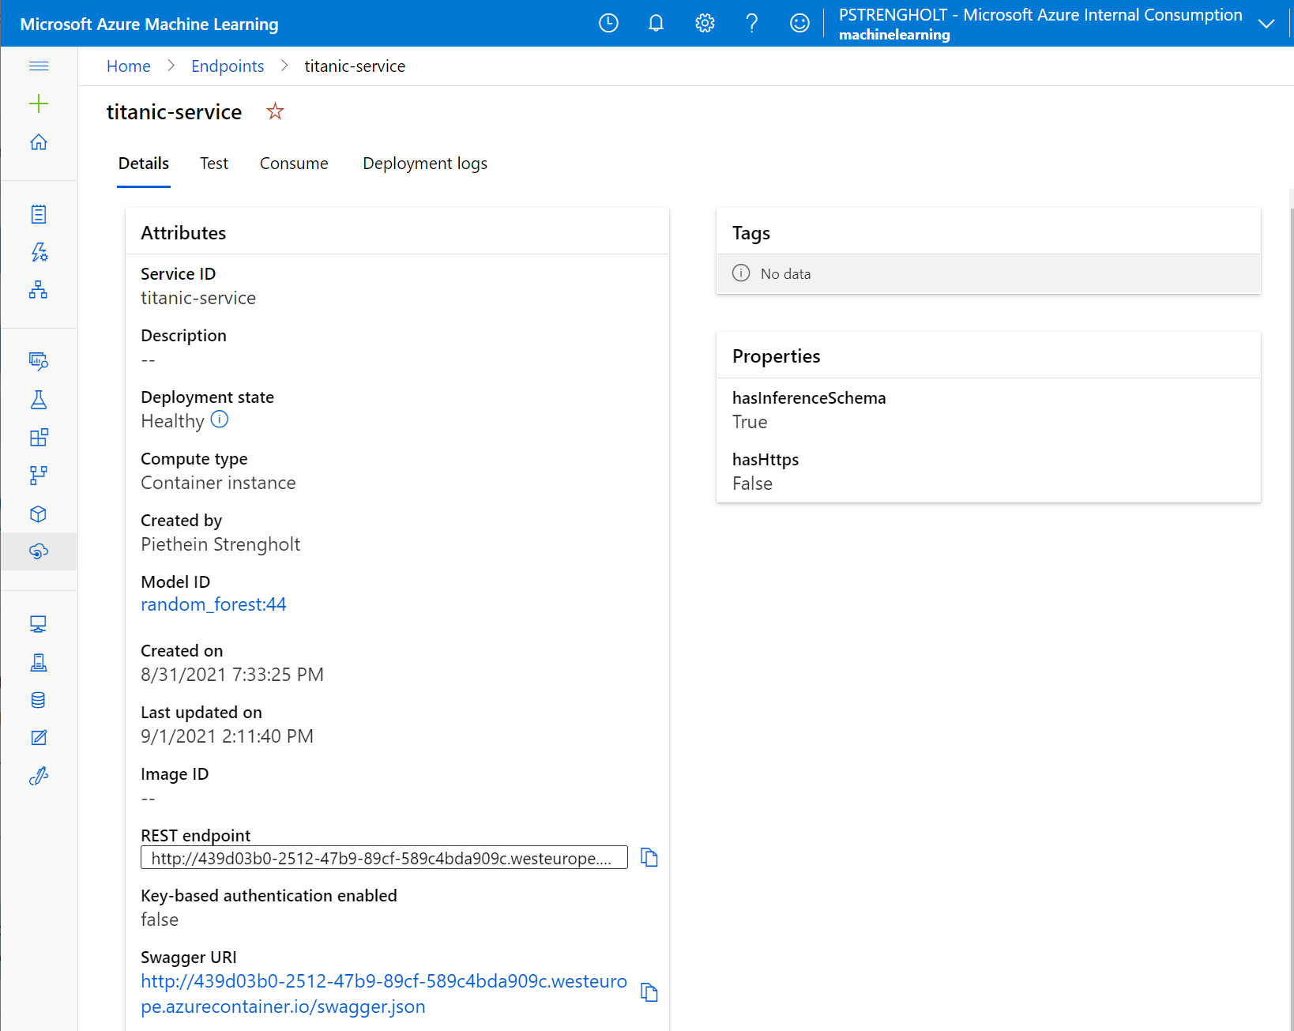This screenshot has height=1031, width=1294.
Task: Open the Deployment logs tab
Action: [x=424, y=164]
